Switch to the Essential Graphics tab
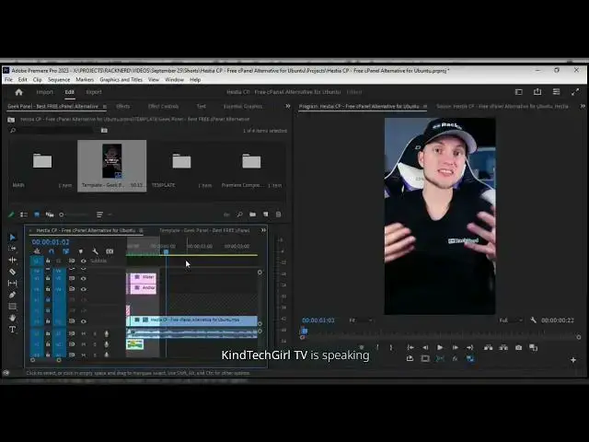The image size is (589, 442). point(243,107)
